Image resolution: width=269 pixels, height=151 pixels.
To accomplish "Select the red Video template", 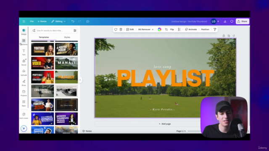I will pos(42,63).
